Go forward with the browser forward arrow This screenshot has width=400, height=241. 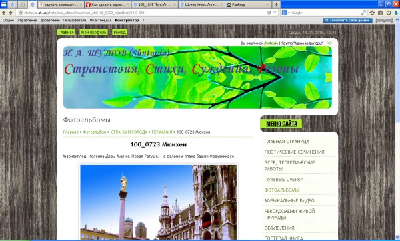click(x=11, y=13)
